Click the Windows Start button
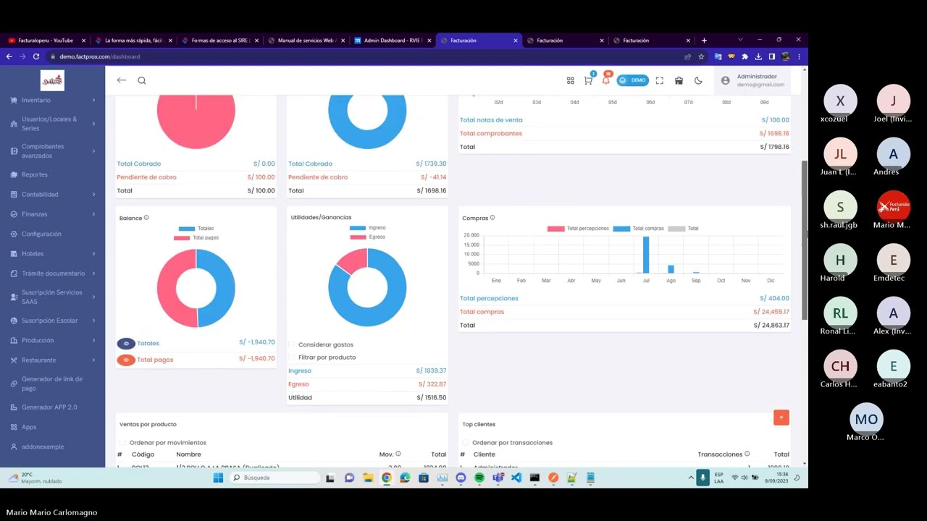Image resolution: width=927 pixels, height=521 pixels. 218,478
